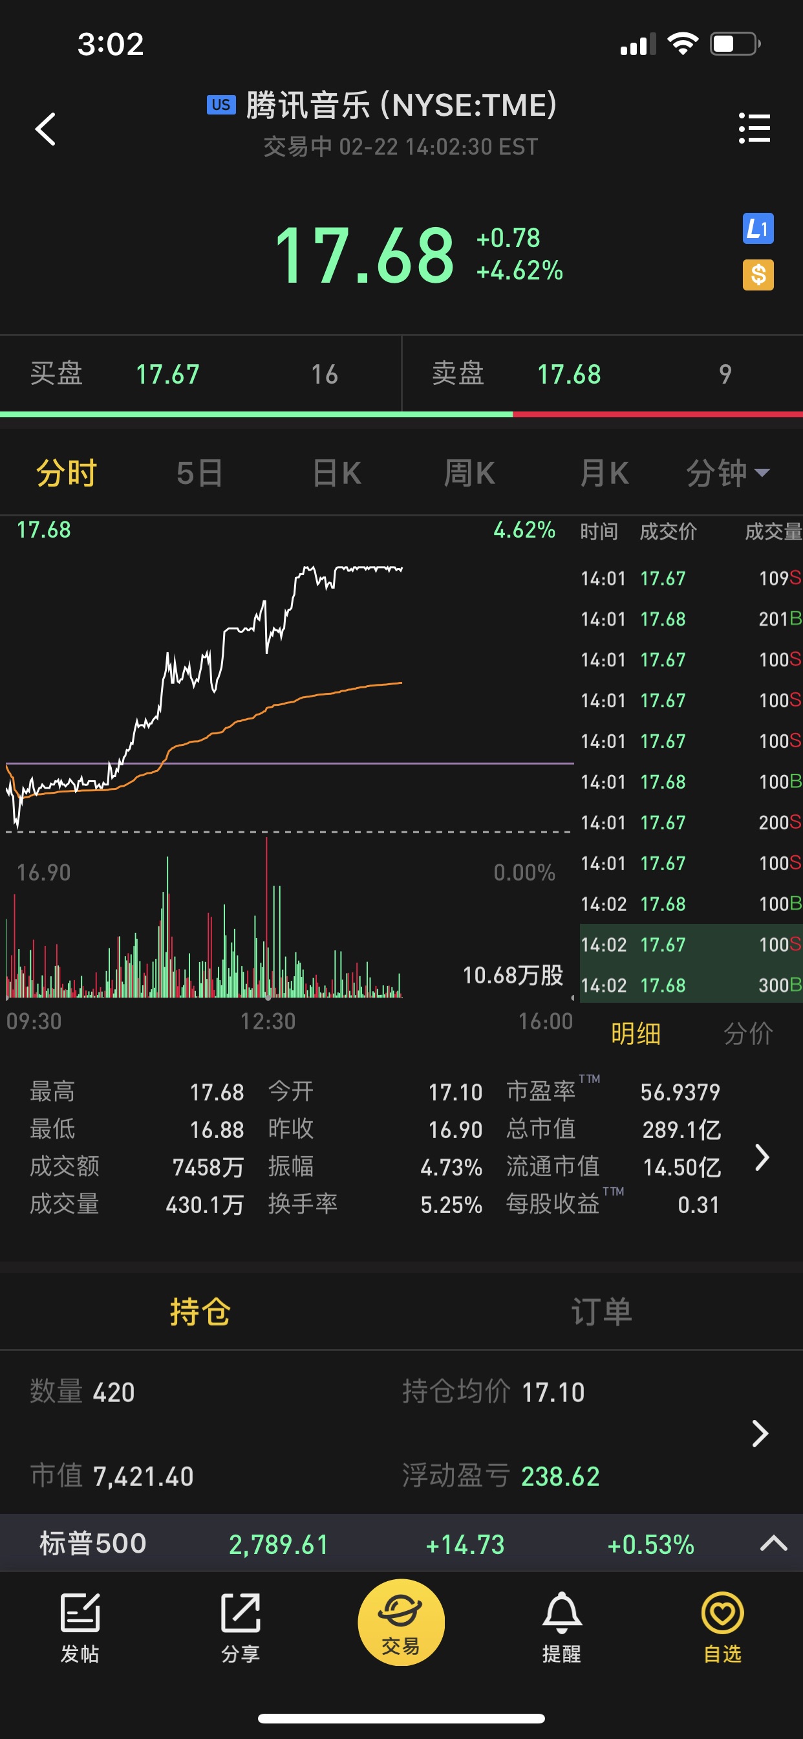The width and height of the screenshot is (803, 1739).
Task: Tap the main price 17.68
Action: coord(365,255)
